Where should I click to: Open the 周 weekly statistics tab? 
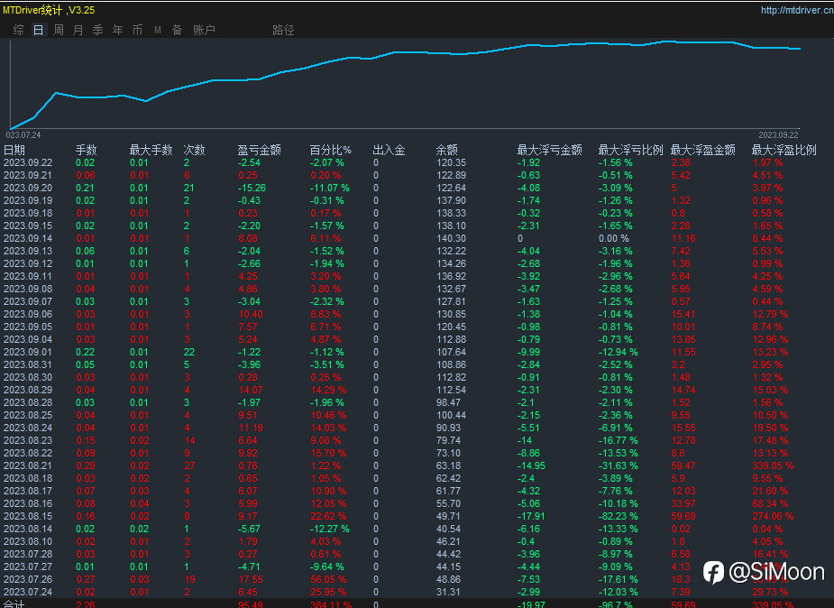pyautogui.click(x=58, y=30)
